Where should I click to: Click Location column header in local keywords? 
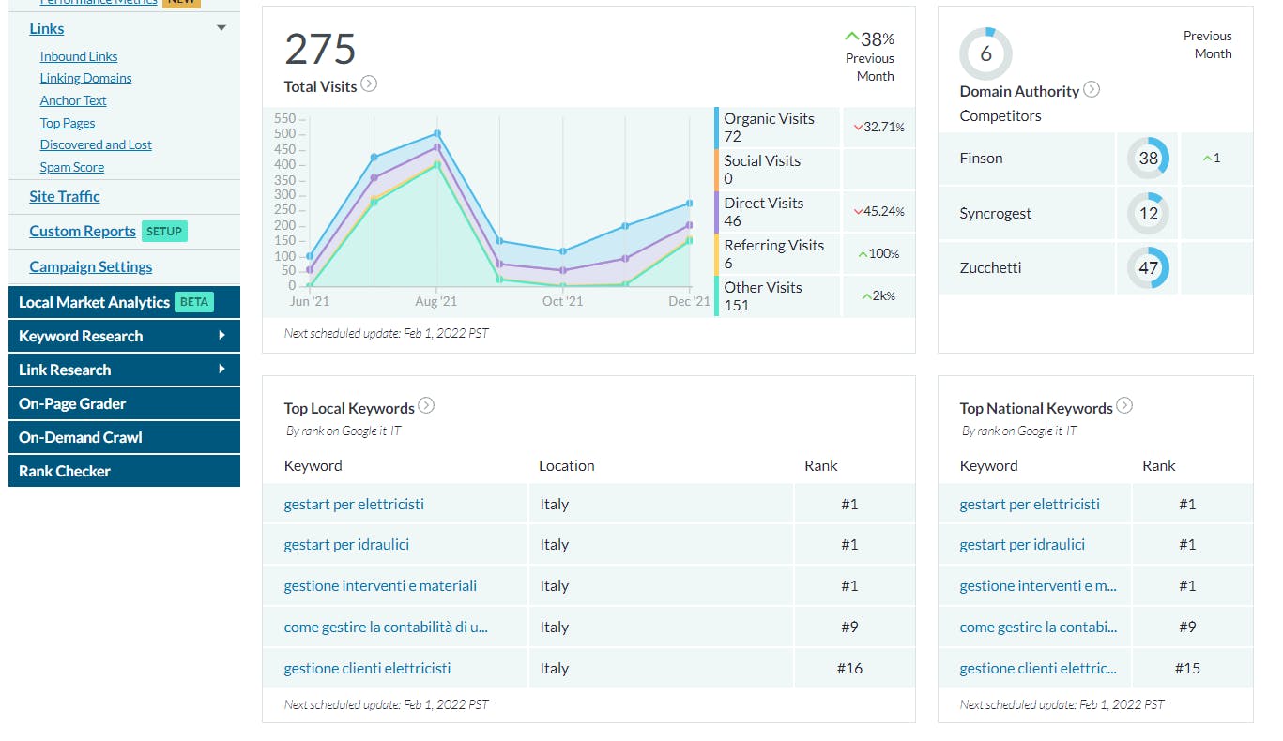click(567, 465)
